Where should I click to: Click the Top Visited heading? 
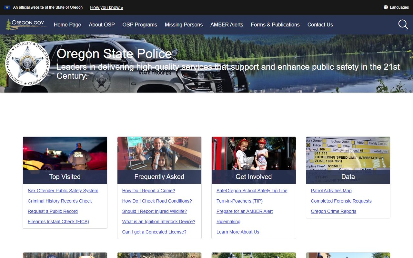click(x=65, y=177)
